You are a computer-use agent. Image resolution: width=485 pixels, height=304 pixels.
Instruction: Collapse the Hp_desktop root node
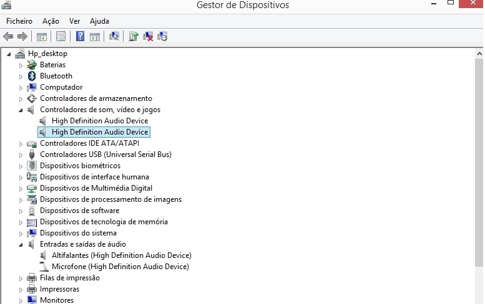[x=9, y=54]
